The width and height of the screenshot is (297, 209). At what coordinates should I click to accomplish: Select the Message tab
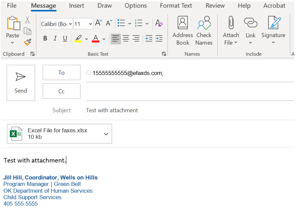(44, 6)
